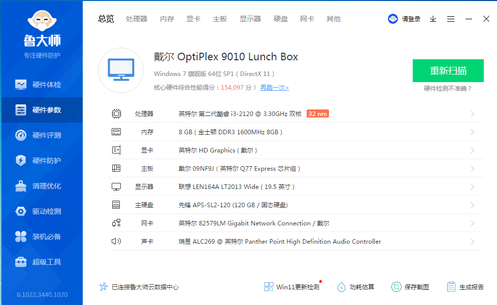
Task: Switch to the 内存 top tab
Action: [x=167, y=19]
